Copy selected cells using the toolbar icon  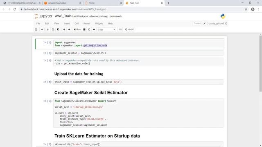53,29
